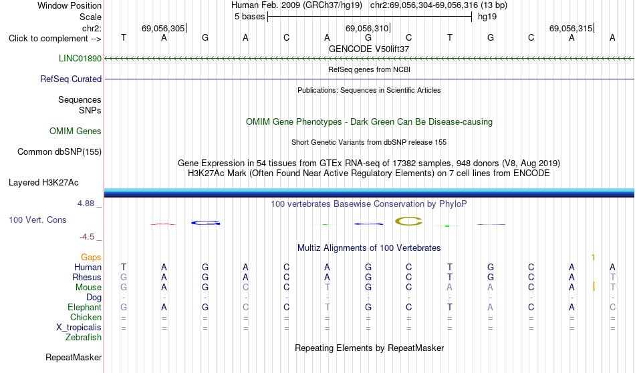Click the GENCODE V50lift37 track title

[369, 49]
